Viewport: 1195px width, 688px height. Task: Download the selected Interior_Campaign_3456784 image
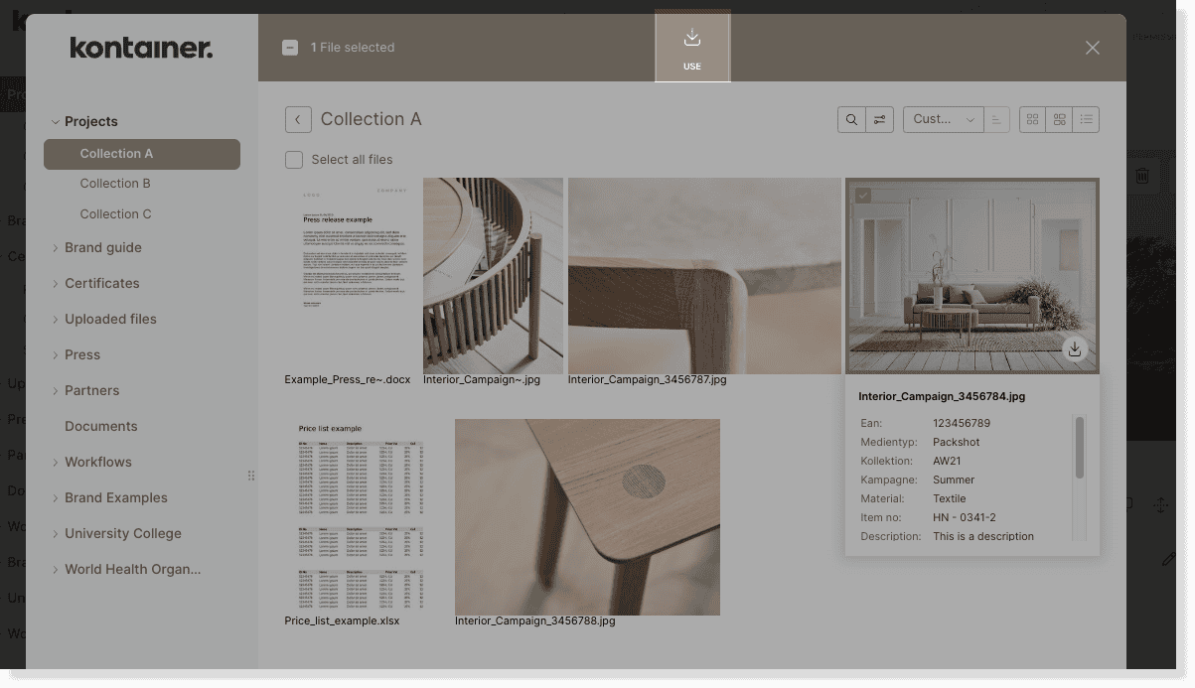tap(1074, 348)
